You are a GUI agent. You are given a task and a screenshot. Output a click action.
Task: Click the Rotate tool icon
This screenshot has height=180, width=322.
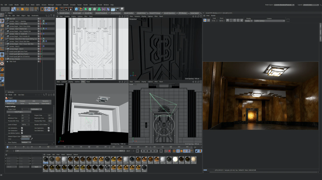(x=26, y=9)
